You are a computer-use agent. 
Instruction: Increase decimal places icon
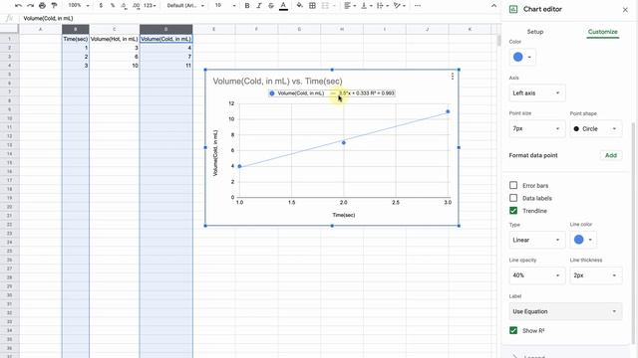pyautogui.click(x=136, y=6)
